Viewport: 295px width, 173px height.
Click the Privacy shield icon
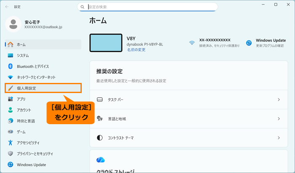[11, 154]
